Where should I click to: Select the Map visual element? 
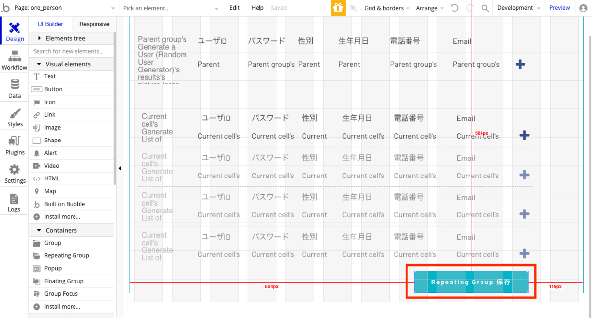pos(72,191)
